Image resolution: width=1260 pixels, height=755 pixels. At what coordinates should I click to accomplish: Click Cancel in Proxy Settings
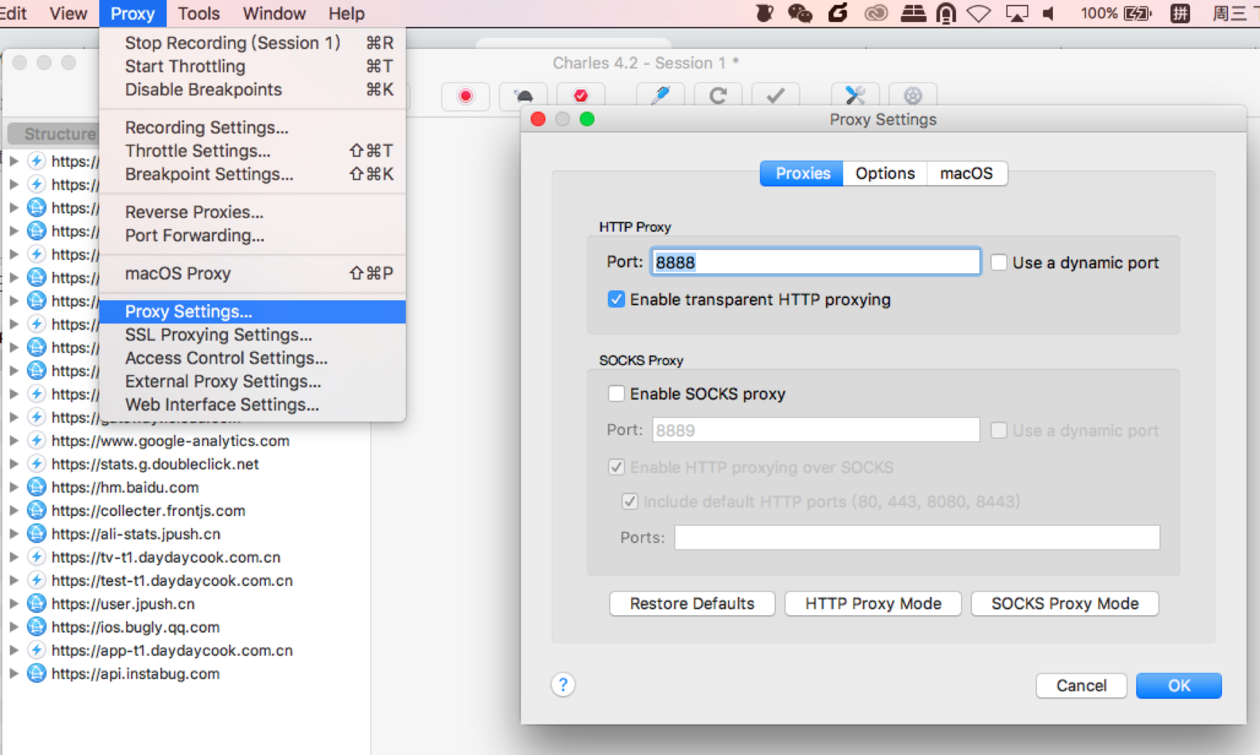[1081, 686]
